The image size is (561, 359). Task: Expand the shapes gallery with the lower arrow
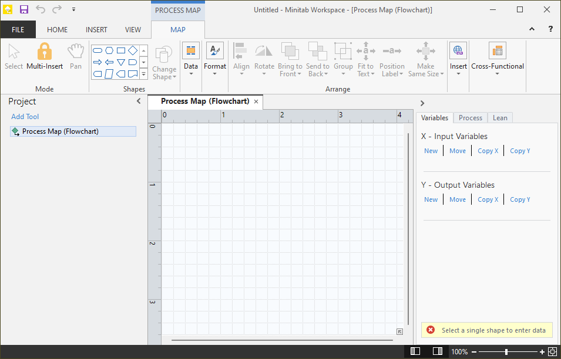coord(143,74)
